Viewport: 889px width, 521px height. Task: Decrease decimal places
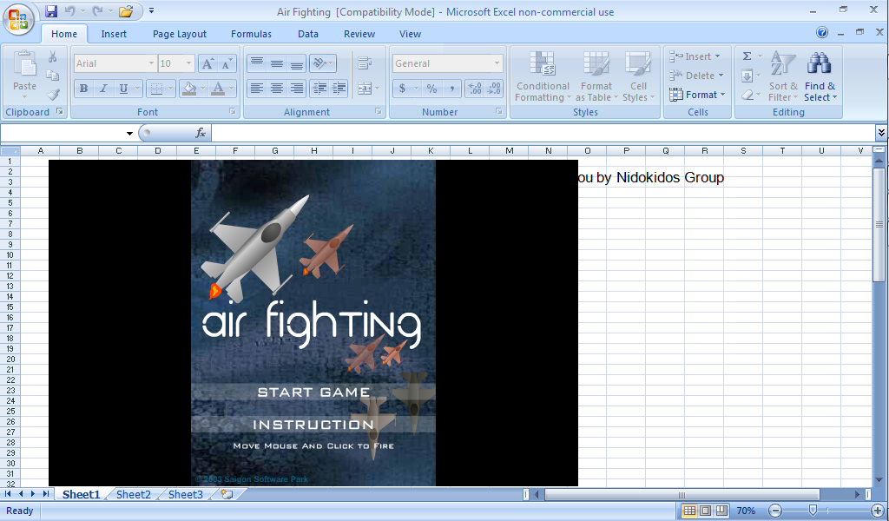tap(494, 89)
